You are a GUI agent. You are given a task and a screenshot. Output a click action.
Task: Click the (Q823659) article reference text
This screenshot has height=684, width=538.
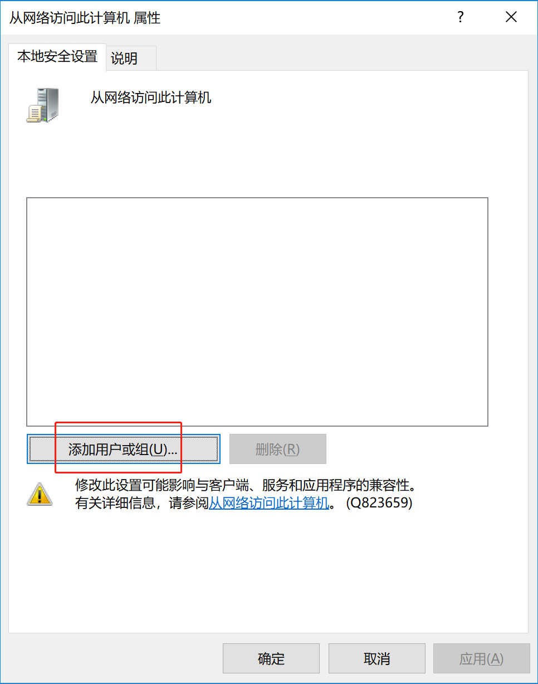point(379,504)
